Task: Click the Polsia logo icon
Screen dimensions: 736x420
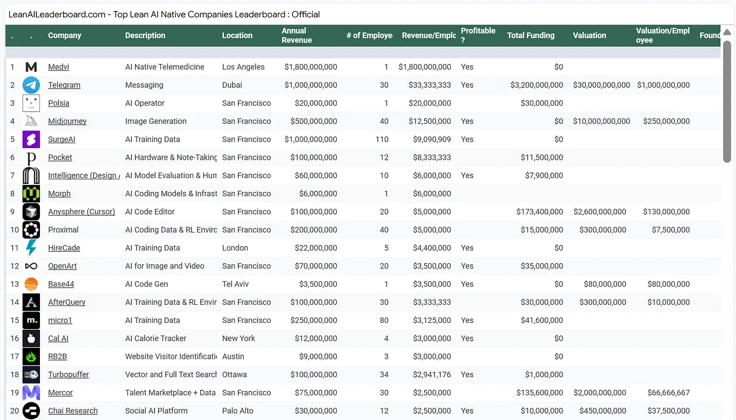Action: [31, 103]
